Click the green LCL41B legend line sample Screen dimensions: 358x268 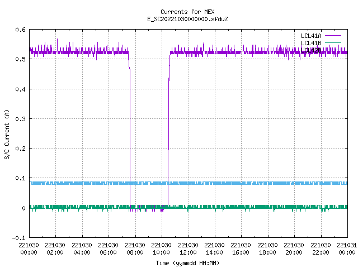point(333,42)
